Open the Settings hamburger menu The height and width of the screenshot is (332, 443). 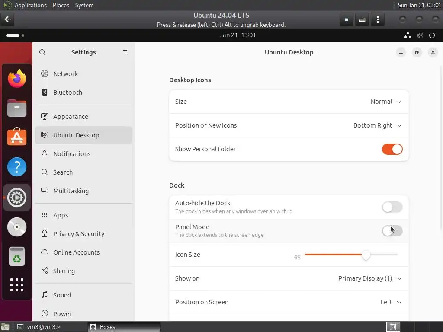coord(125,52)
